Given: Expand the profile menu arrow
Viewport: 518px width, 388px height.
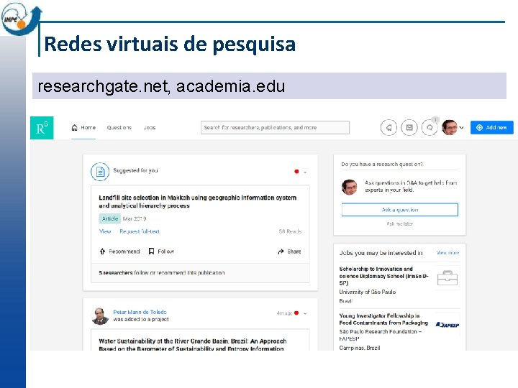Looking at the screenshot, I should (x=461, y=128).
